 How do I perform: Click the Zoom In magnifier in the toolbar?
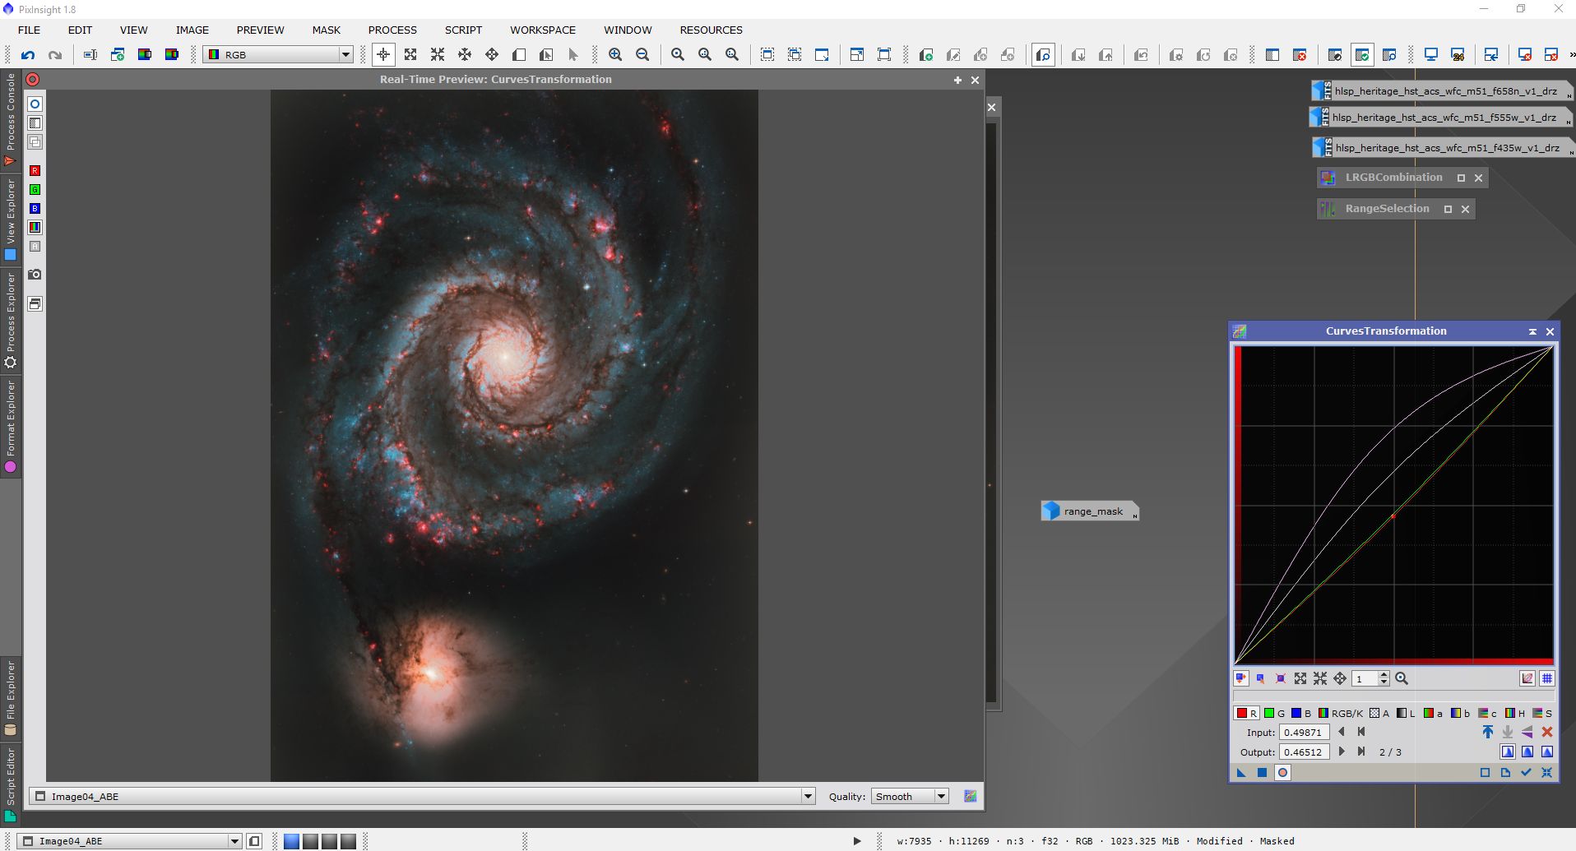(615, 55)
